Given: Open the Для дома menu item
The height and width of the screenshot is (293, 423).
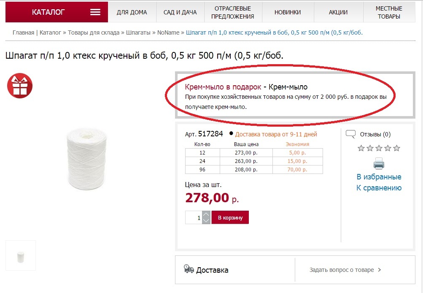Looking at the screenshot, I should (x=132, y=12).
